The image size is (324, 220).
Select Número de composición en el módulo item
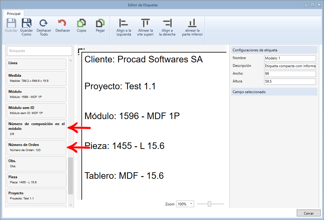[37, 129]
